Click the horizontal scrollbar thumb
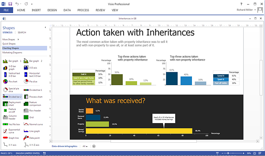 153,141
